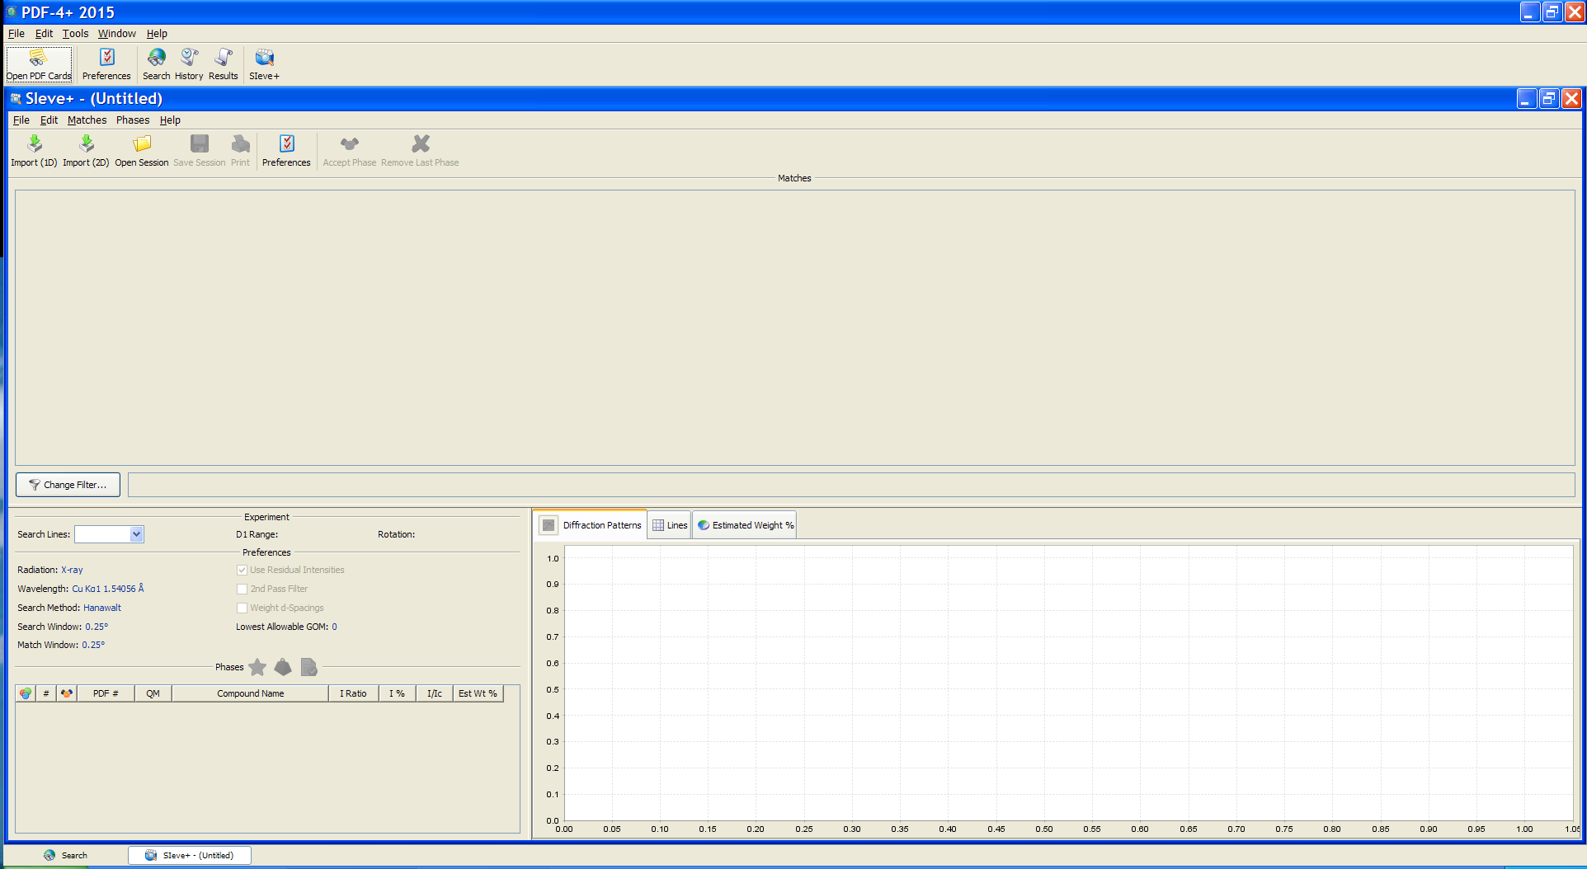Select Search window in bottom taskbar

coord(65,855)
